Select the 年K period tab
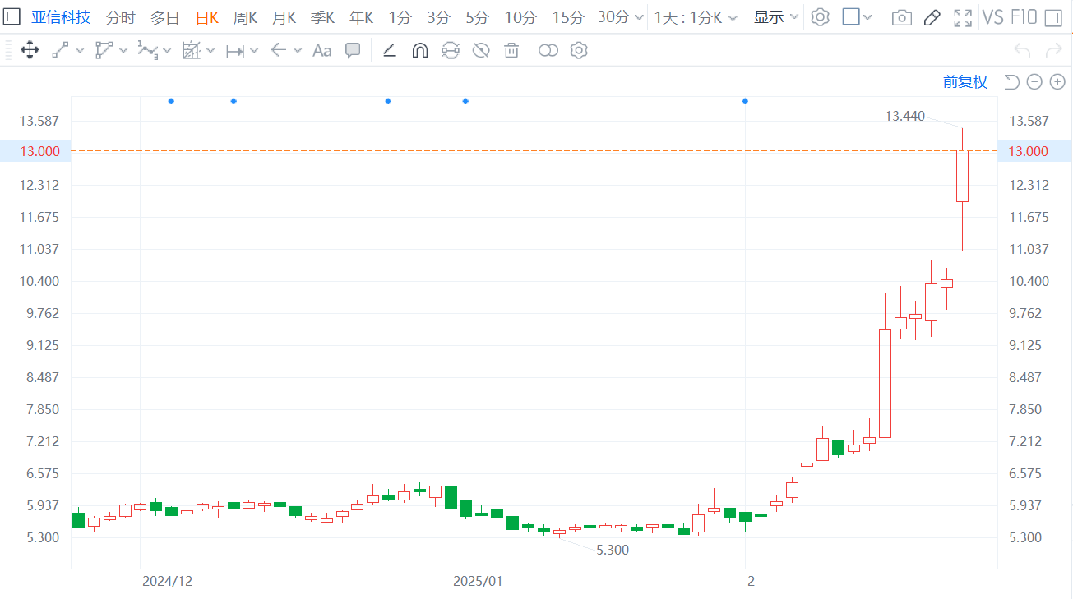Image resolution: width=1073 pixels, height=599 pixels. (x=361, y=16)
